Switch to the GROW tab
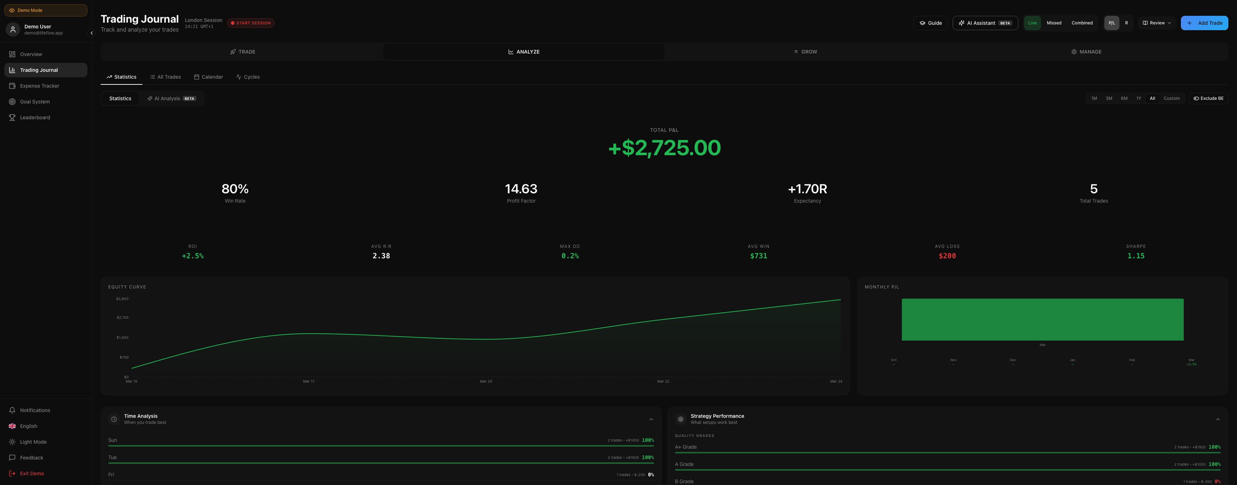1237x485 pixels. 805,52
